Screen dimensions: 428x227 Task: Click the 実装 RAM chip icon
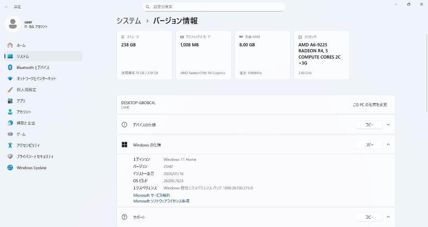coord(241,36)
